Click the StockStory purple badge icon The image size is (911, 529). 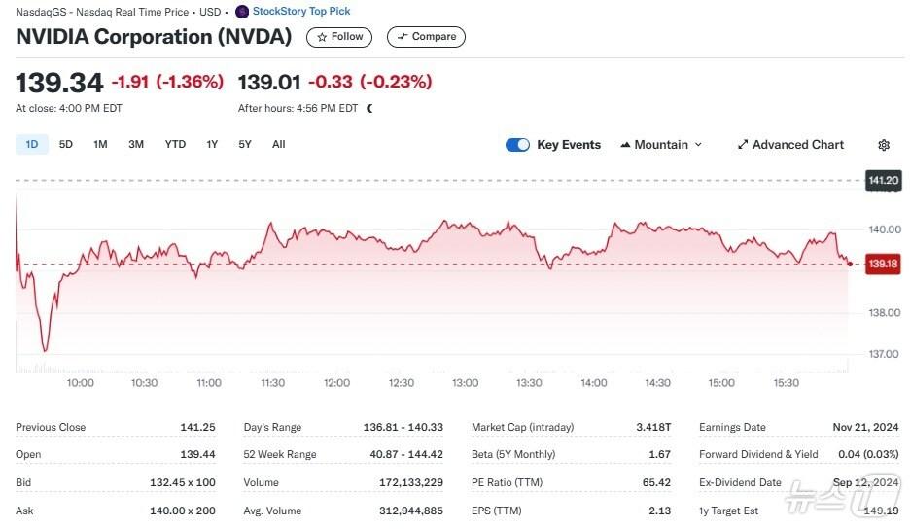(x=242, y=12)
